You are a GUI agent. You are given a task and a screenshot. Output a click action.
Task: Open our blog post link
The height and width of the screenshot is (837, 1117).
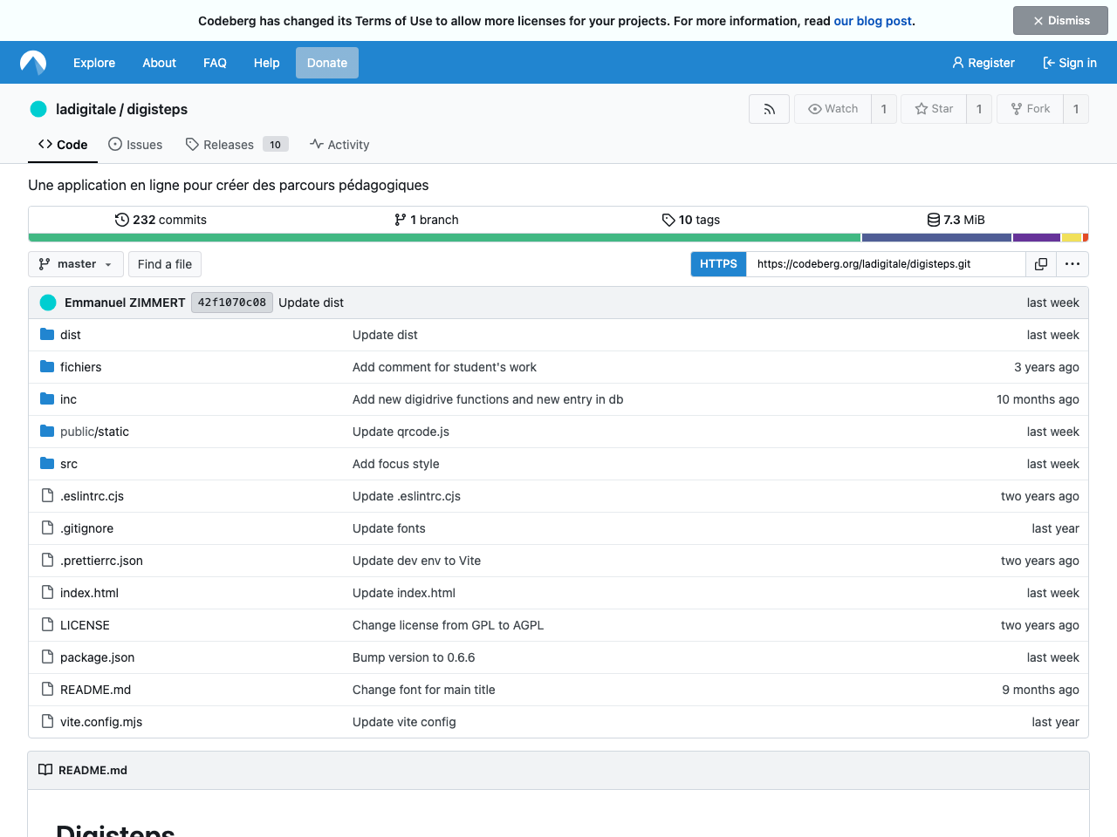click(873, 20)
